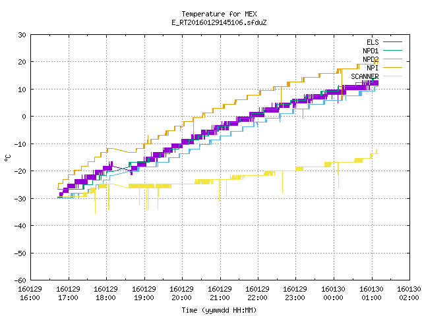Click the y-axis tick label 0
The width and height of the screenshot is (422, 316).
pos(24,117)
